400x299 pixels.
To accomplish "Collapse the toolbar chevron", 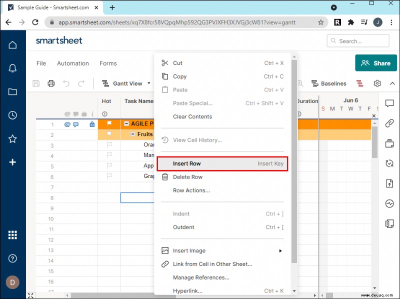I will pyautogui.click(x=392, y=83).
